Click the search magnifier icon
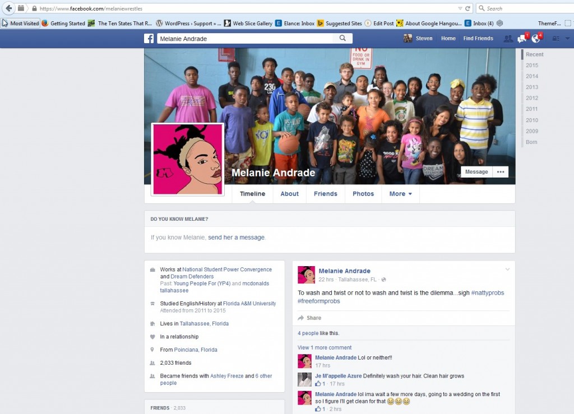The height and width of the screenshot is (414, 574). pyautogui.click(x=342, y=39)
